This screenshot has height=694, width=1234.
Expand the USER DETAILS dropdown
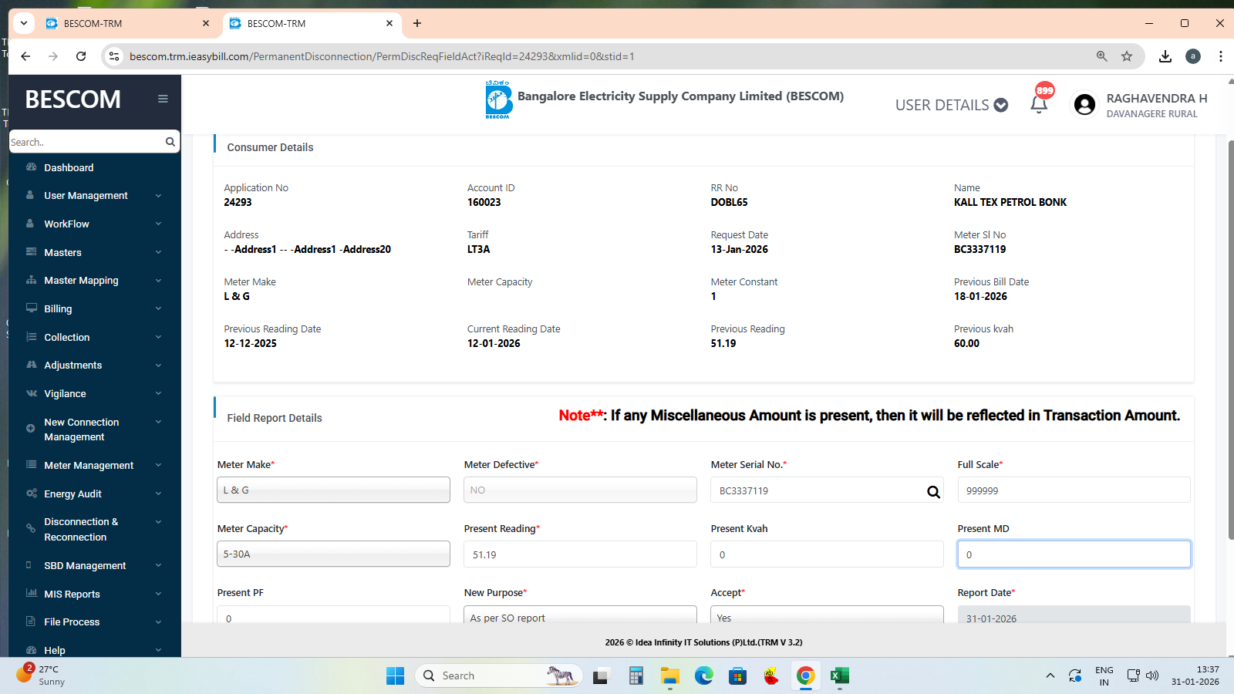(951, 105)
